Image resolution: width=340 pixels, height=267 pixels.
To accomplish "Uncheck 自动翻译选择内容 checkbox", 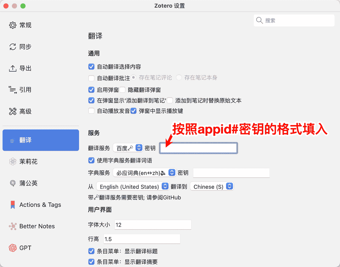I will click(91, 67).
